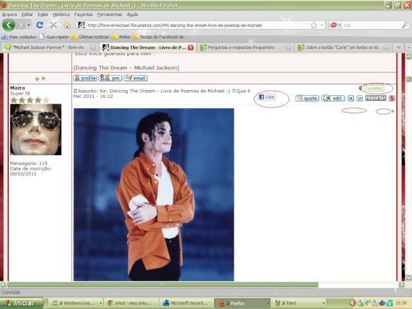Screen dimensions: 412x309
Task: Open Notas de Facebook bookmark
Action: coord(160,37)
